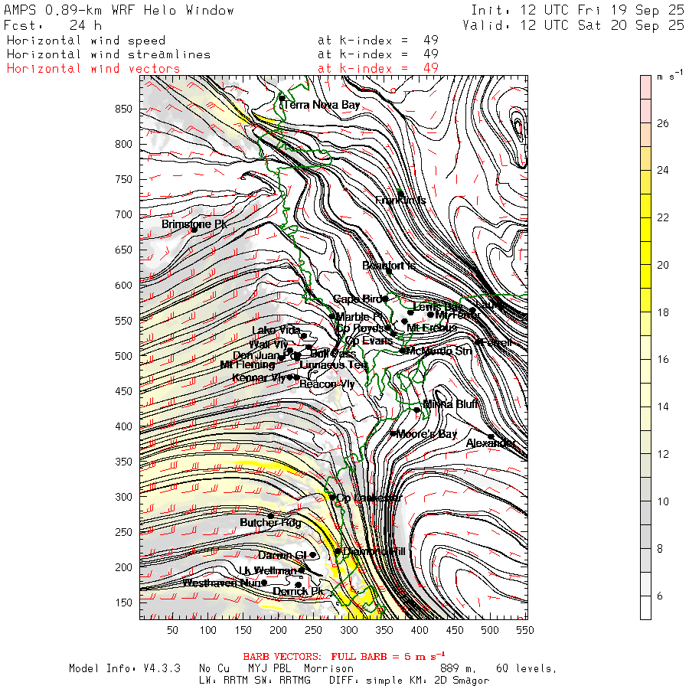Click the red 'at k-index = 49' text
Viewport: 689px width, 689px height.
click(x=378, y=68)
